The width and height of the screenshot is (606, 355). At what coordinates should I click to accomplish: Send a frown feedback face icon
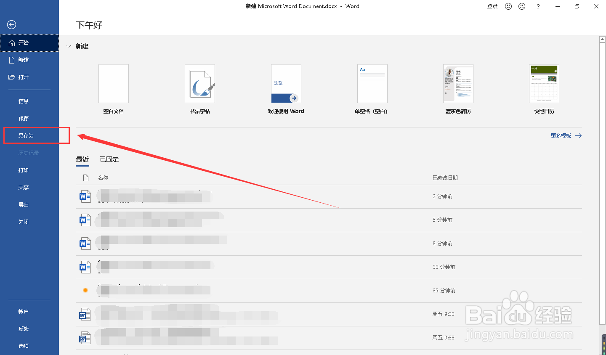coord(522,6)
